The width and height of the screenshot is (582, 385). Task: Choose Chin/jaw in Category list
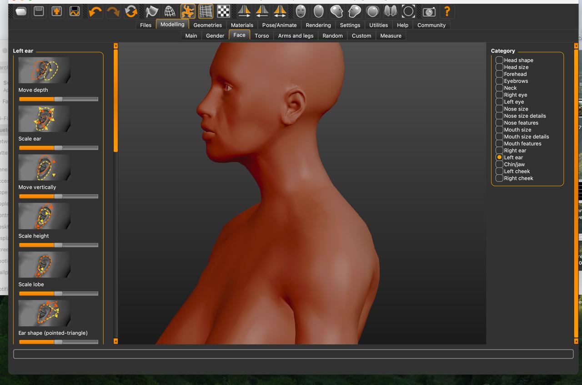click(499, 164)
